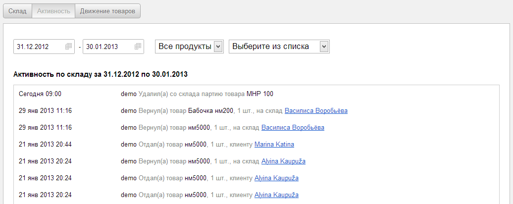Click the "МНР 100" batch name
This screenshot has width=513, height=204.
pos(259,94)
